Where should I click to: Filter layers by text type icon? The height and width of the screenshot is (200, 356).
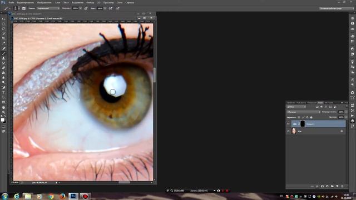(x=326, y=107)
